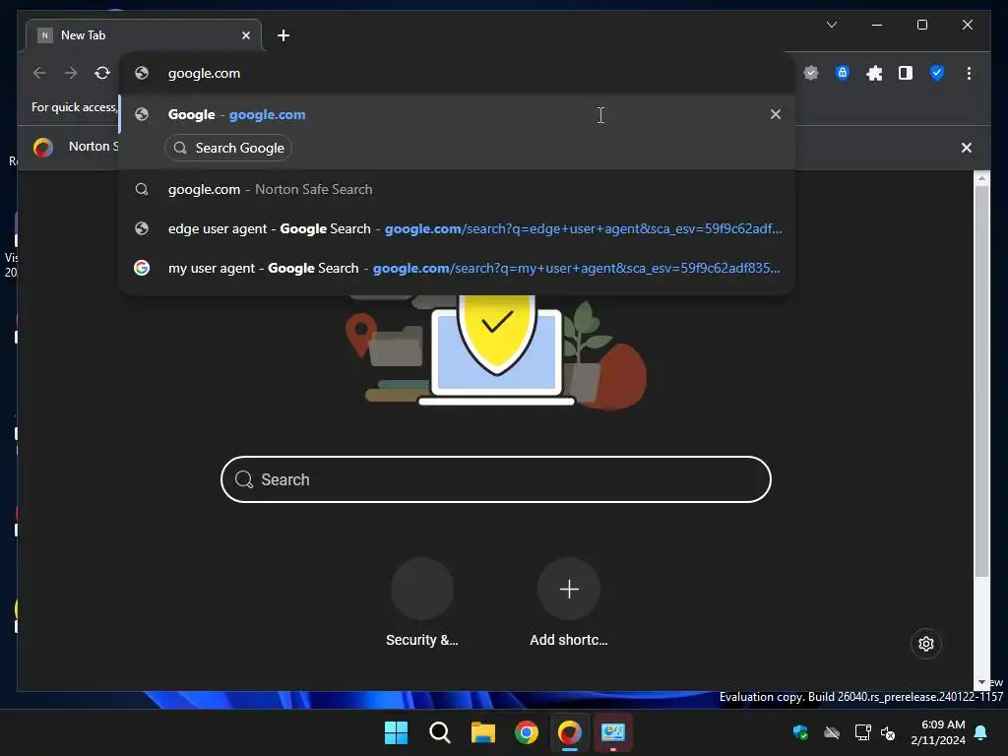Open the clock showing 6:09 AM
The width and height of the screenshot is (1008, 756).
coord(938,732)
